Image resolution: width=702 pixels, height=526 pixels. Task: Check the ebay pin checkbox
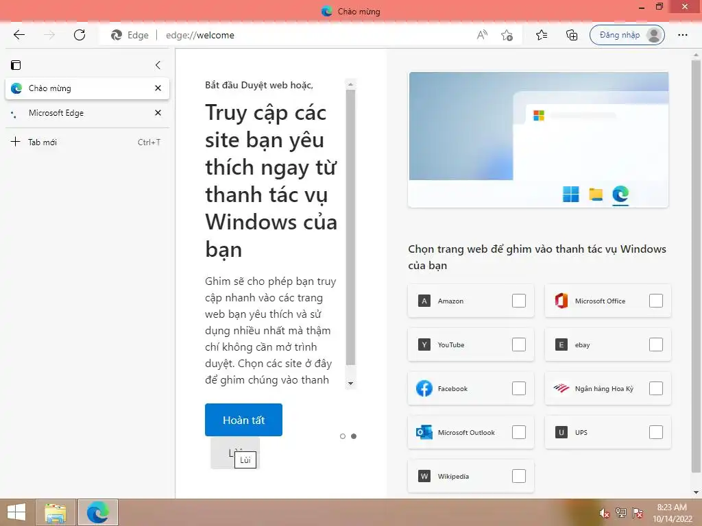655,345
